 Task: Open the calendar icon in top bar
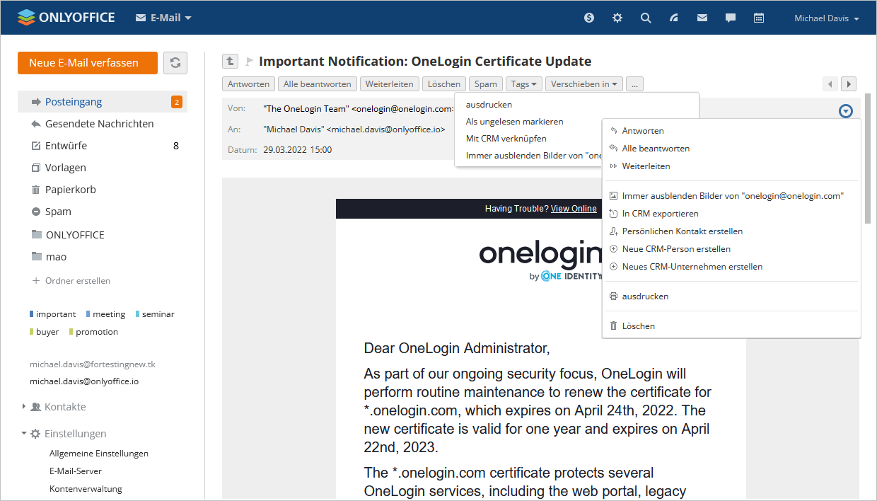click(x=759, y=18)
